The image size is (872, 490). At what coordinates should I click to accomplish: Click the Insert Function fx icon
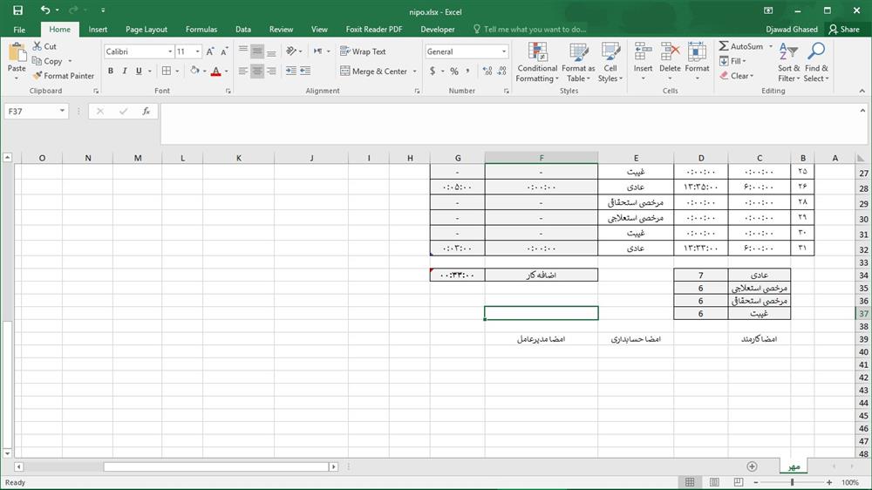point(146,112)
